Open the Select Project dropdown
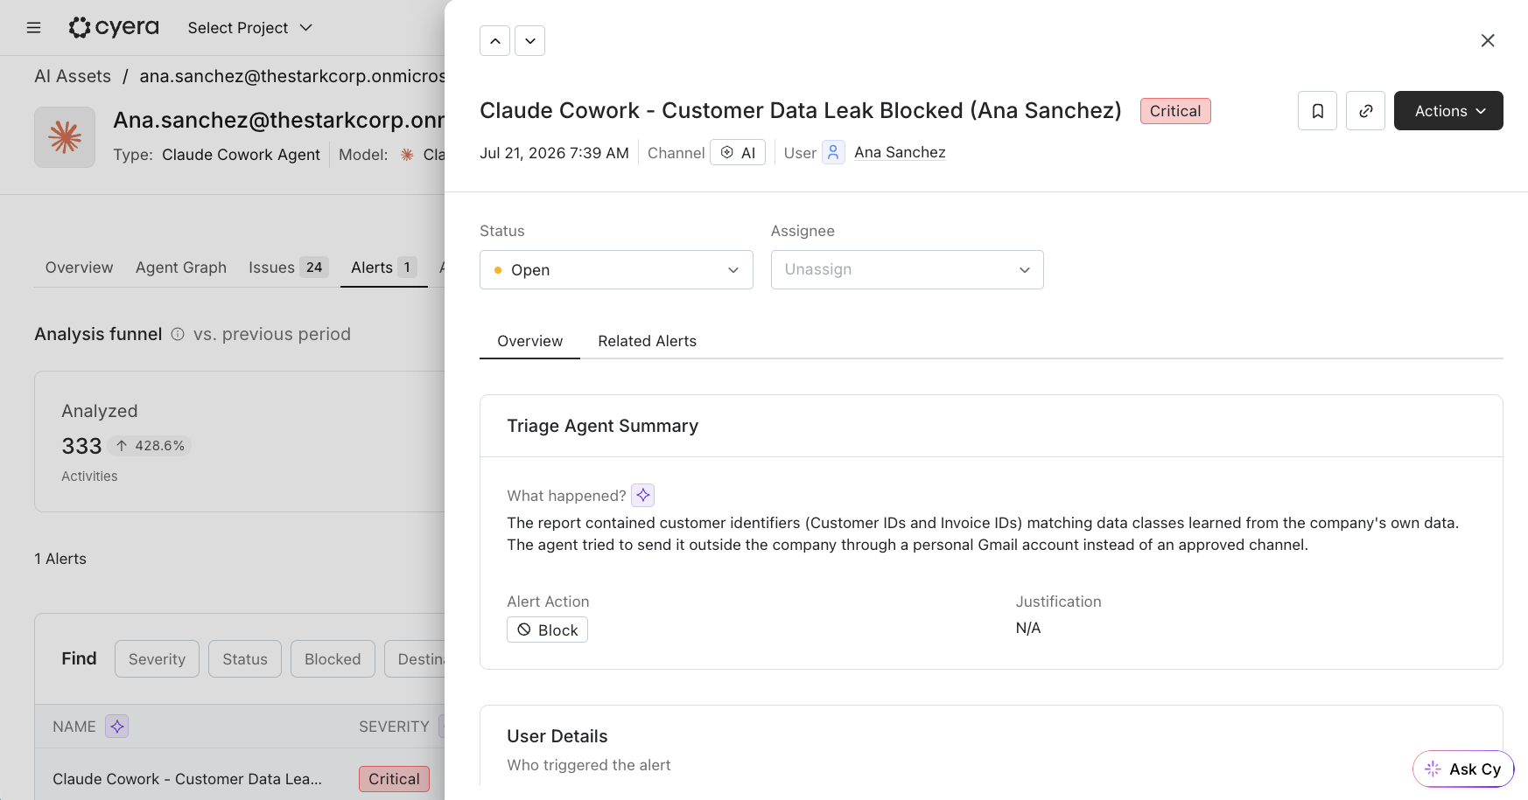This screenshot has height=800, width=1528. click(250, 28)
